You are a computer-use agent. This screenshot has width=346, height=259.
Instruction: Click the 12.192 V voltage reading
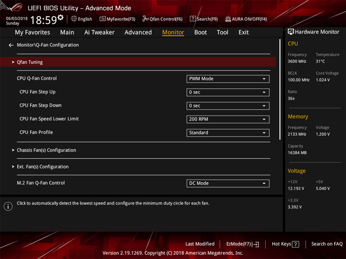[296, 188]
